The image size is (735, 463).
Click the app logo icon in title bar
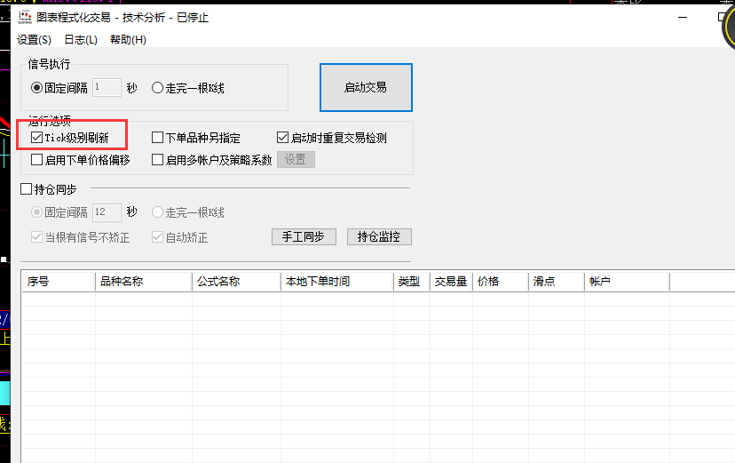point(24,18)
